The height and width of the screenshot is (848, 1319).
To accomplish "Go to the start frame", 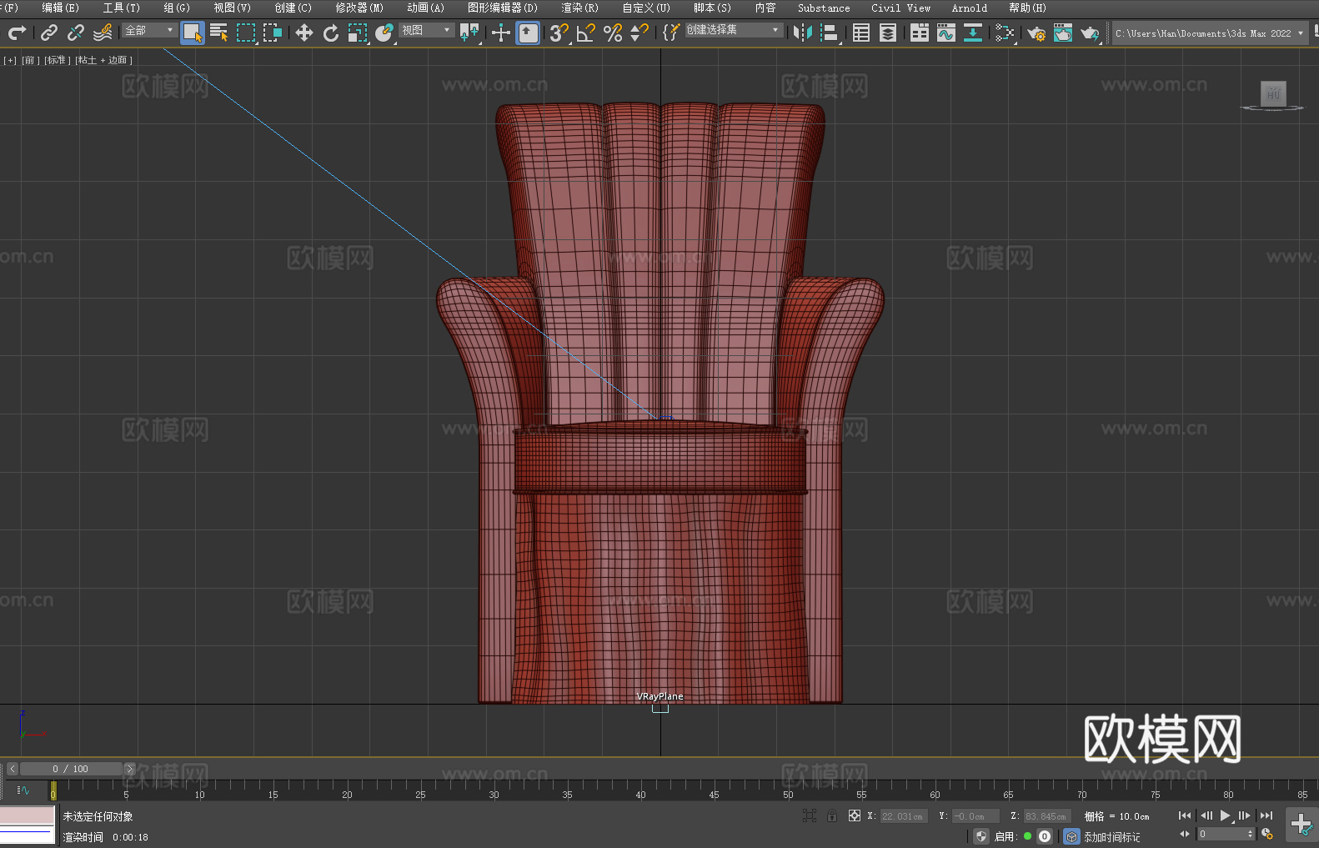I will [x=1184, y=815].
